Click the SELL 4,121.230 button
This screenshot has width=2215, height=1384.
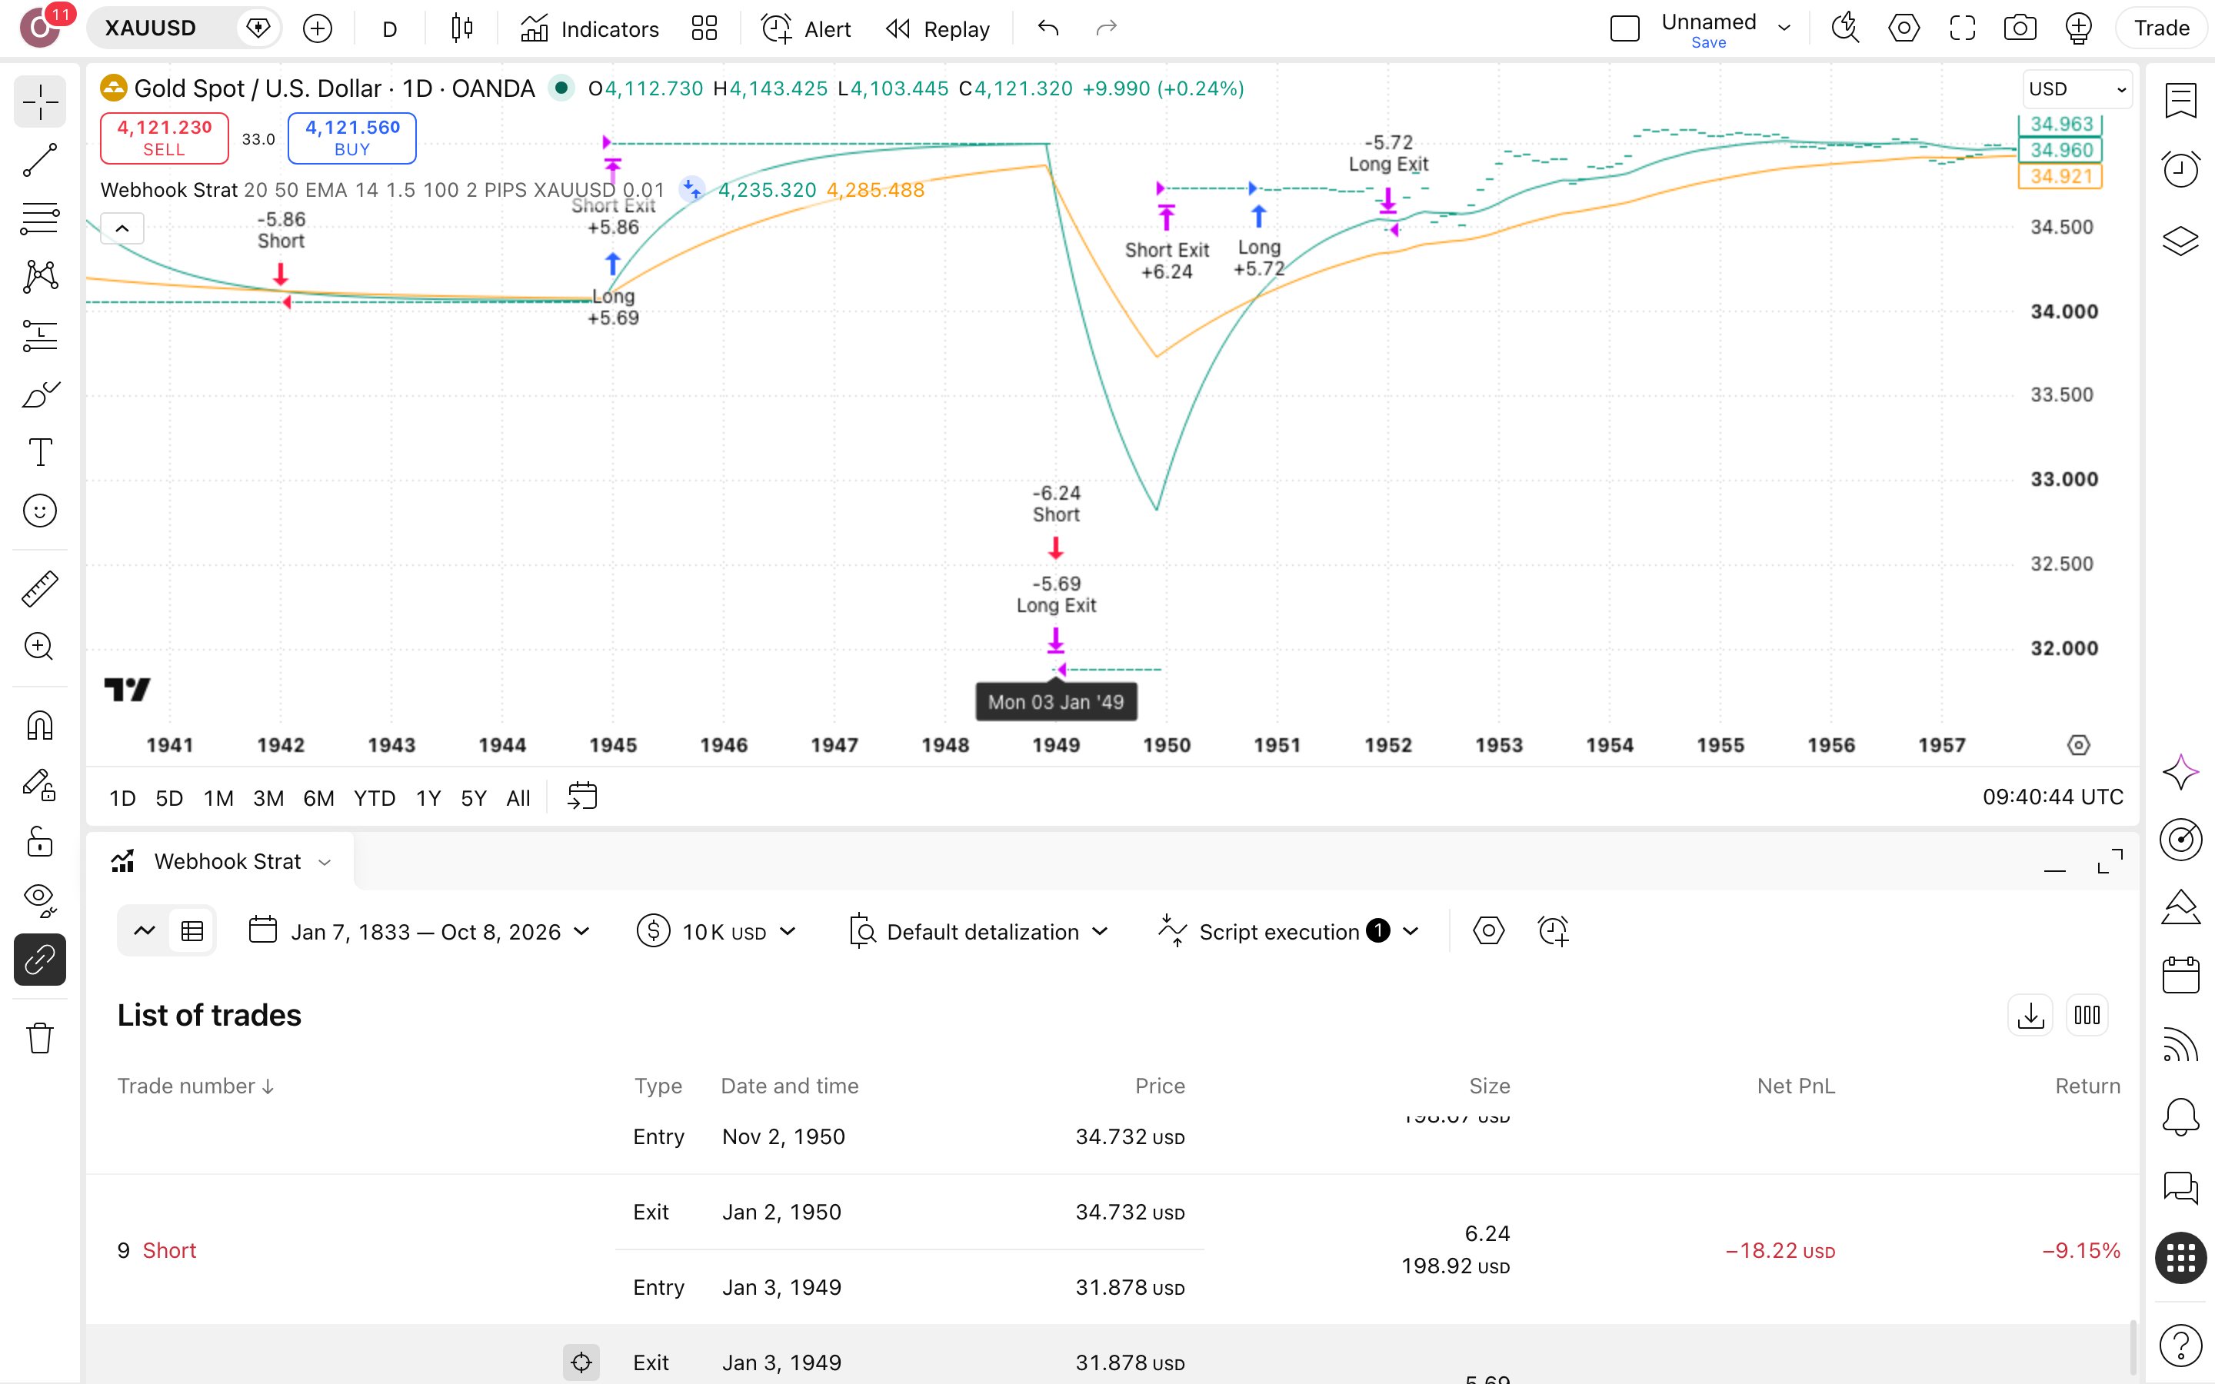(x=164, y=138)
